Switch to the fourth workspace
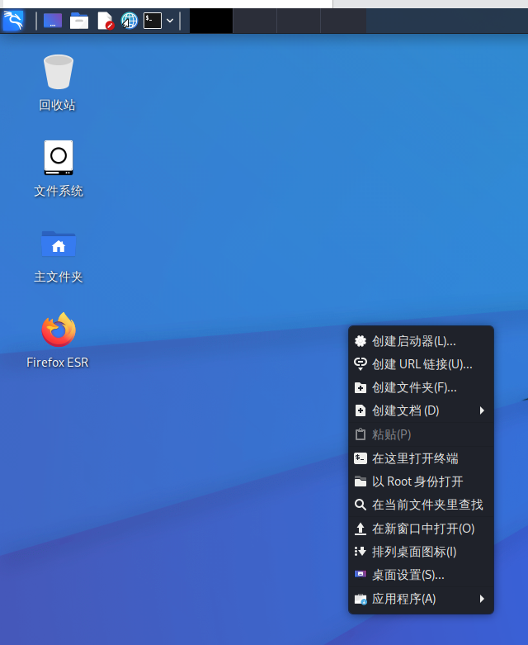528x645 pixels. pos(343,21)
